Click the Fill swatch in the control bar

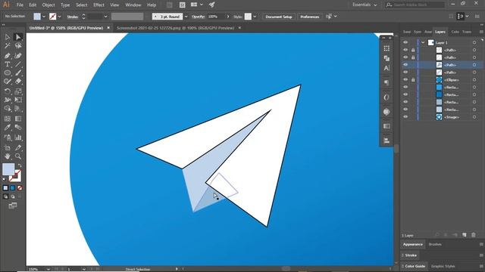[37, 17]
